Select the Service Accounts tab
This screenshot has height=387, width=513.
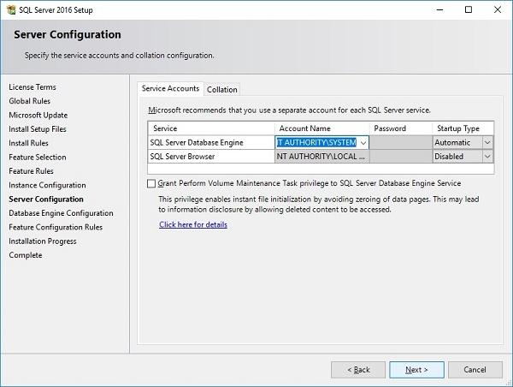170,88
